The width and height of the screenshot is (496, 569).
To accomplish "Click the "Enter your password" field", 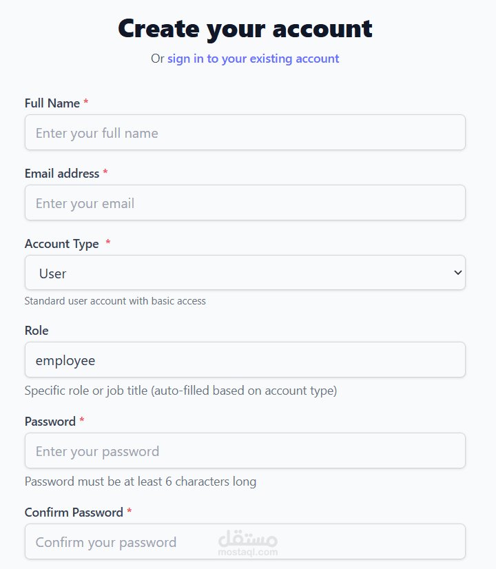I will [x=245, y=451].
